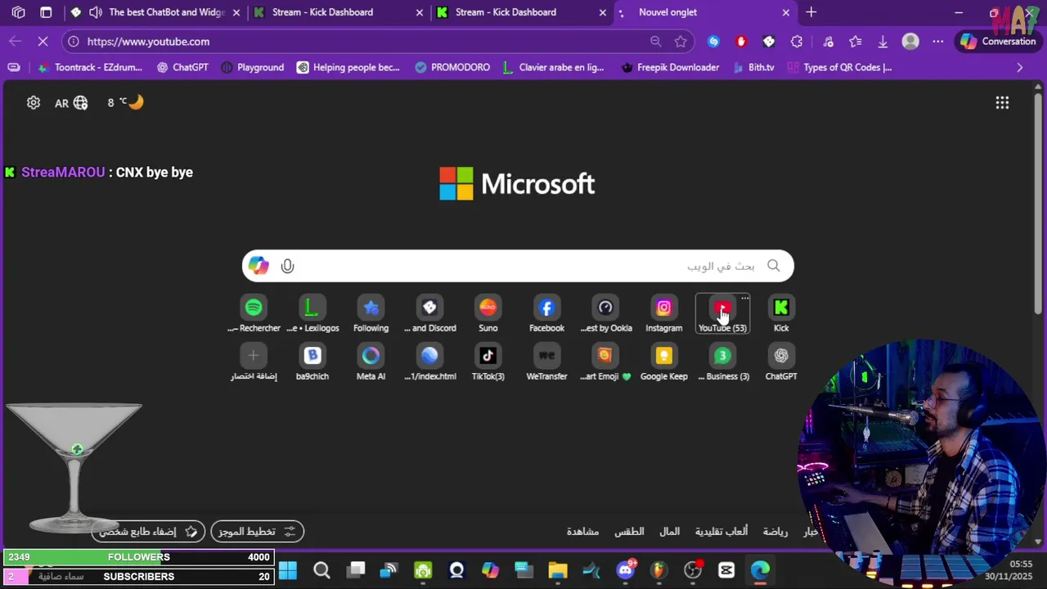Viewport: 1047px width, 589px height.
Task: Open the ChatGPT bookmark in favorites bar
Action: tap(182, 67)
